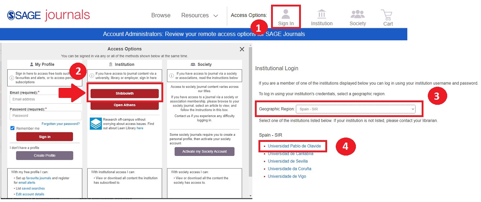Select Universidad de Cantabria
Image resolution: width=481 pixels, height=202 pixels.
click(290, 154)
